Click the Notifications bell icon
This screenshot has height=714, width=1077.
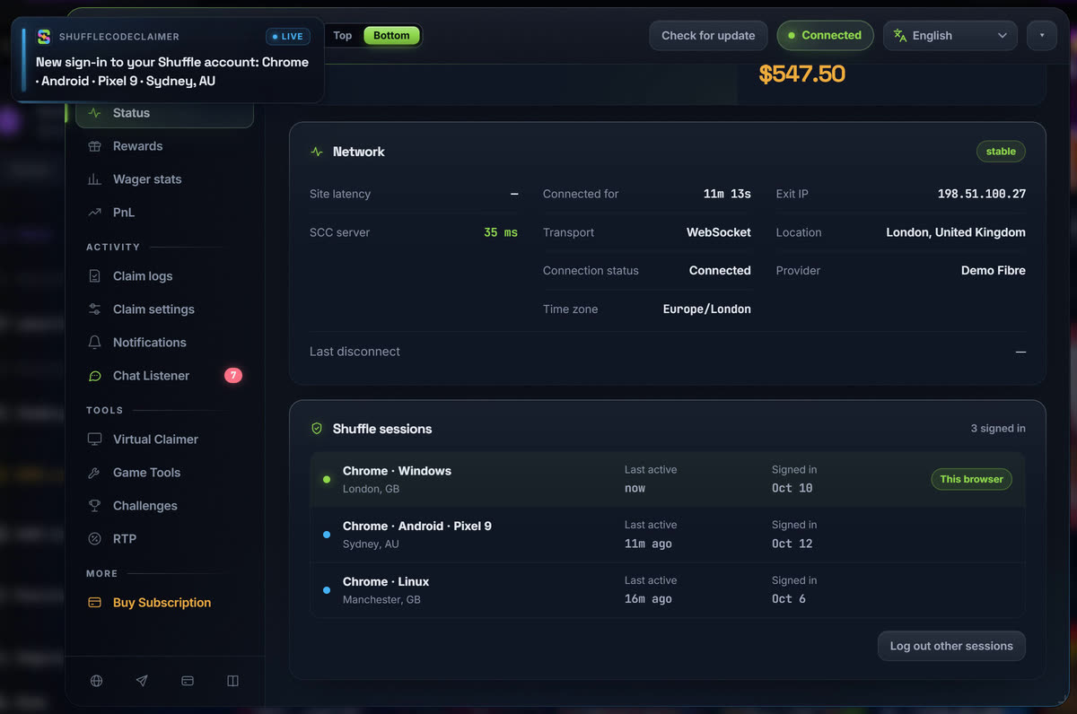pyautogui.click(x=94, y=343)
